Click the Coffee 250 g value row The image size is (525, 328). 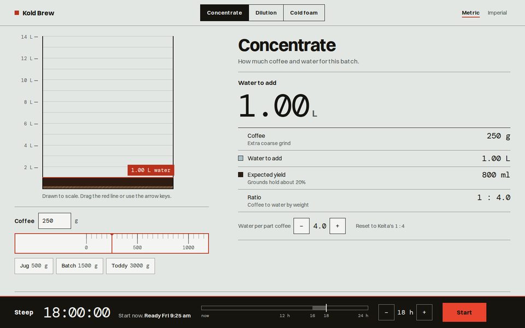(x=374, y=139)
